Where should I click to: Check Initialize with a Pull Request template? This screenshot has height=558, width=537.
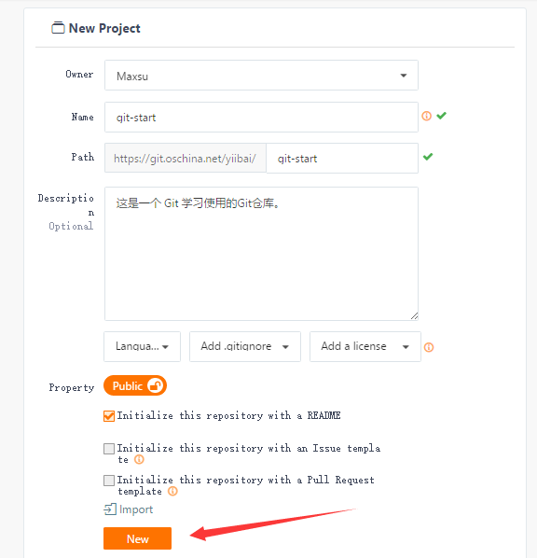(x=109, y=481)
